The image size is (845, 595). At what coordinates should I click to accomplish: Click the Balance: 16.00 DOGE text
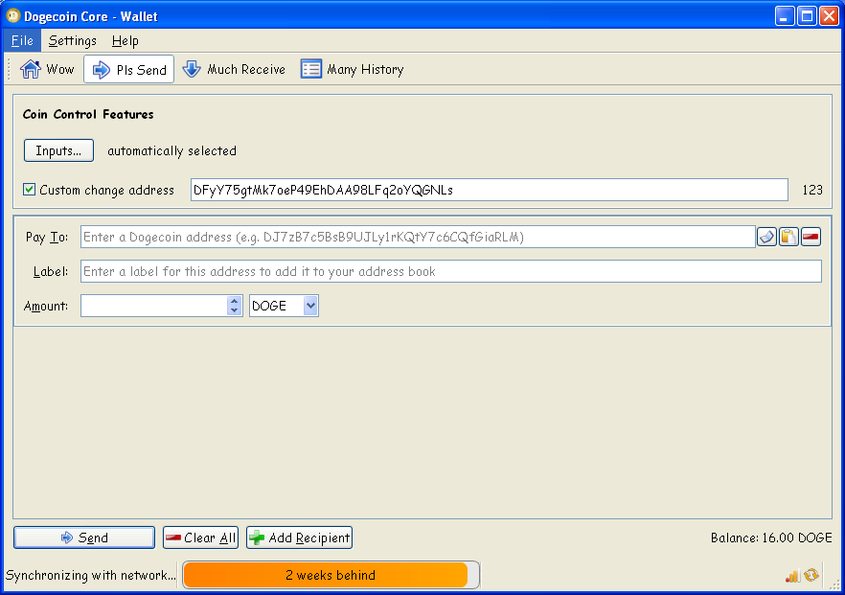(771, 538)
